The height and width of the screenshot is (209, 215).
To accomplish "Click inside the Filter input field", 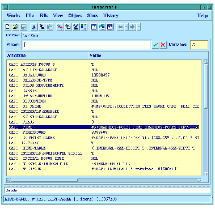I will point(86,45).
